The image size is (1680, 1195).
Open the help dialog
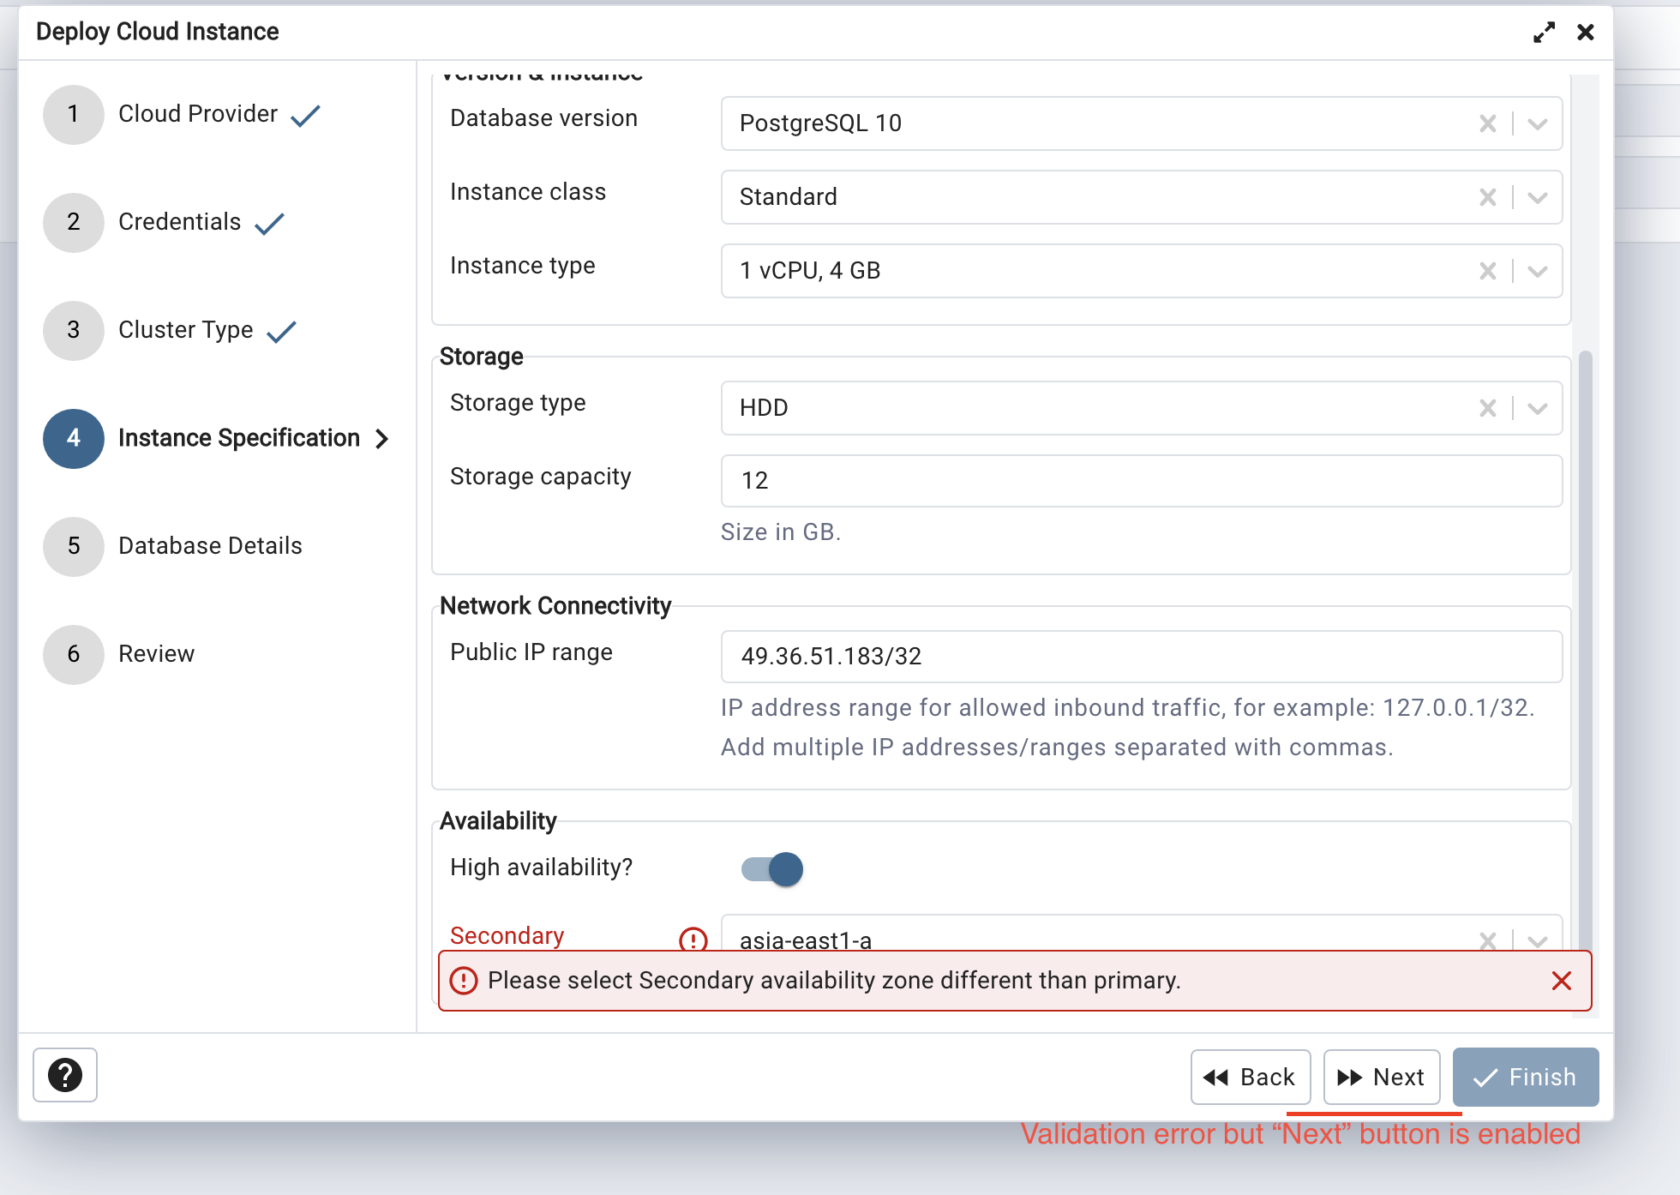[x=65, y=1076]
